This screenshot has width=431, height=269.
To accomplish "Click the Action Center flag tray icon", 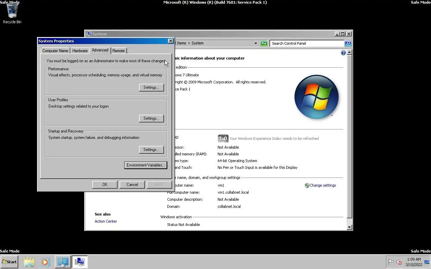I will (391, 262).
